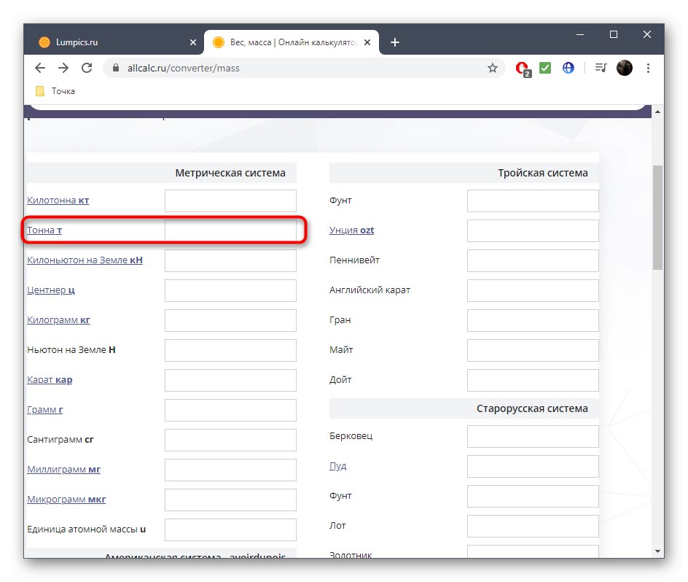Minimize the Chrome window

click(x=579, y=34)
